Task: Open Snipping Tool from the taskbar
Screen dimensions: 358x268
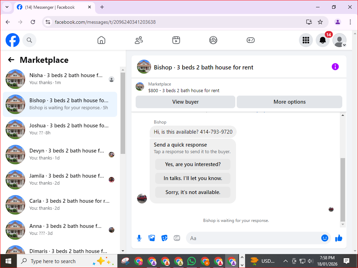Action: pyautogui.click(x=125, y=261)
